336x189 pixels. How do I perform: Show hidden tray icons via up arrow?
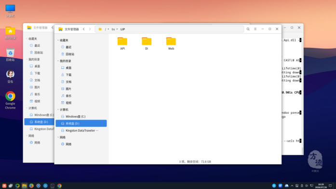(x=292, y=186)
